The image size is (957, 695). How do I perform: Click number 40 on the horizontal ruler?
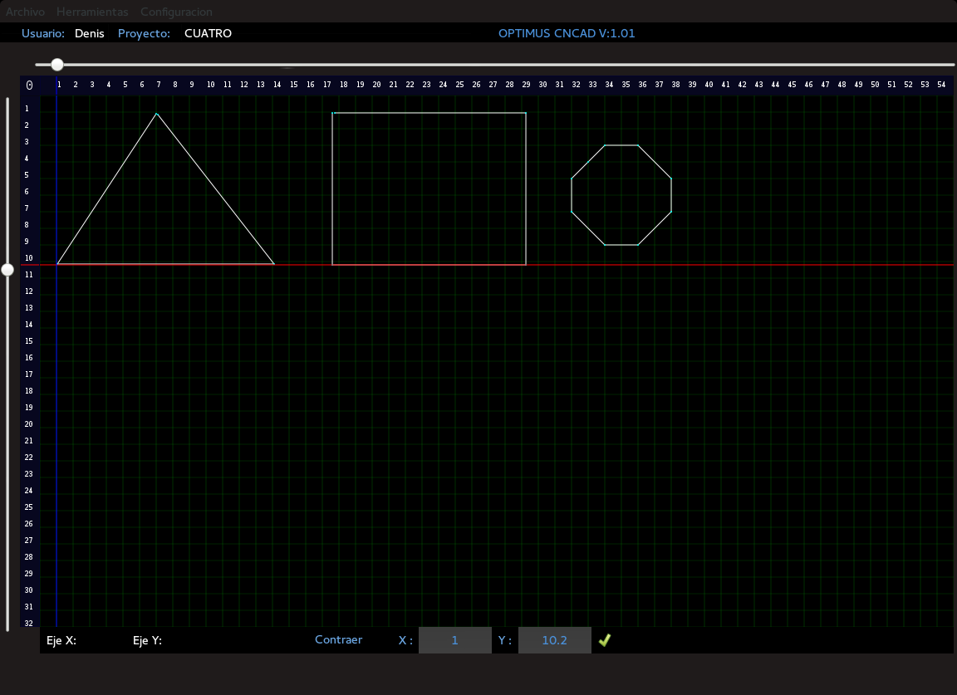click(x=709, y=85)
